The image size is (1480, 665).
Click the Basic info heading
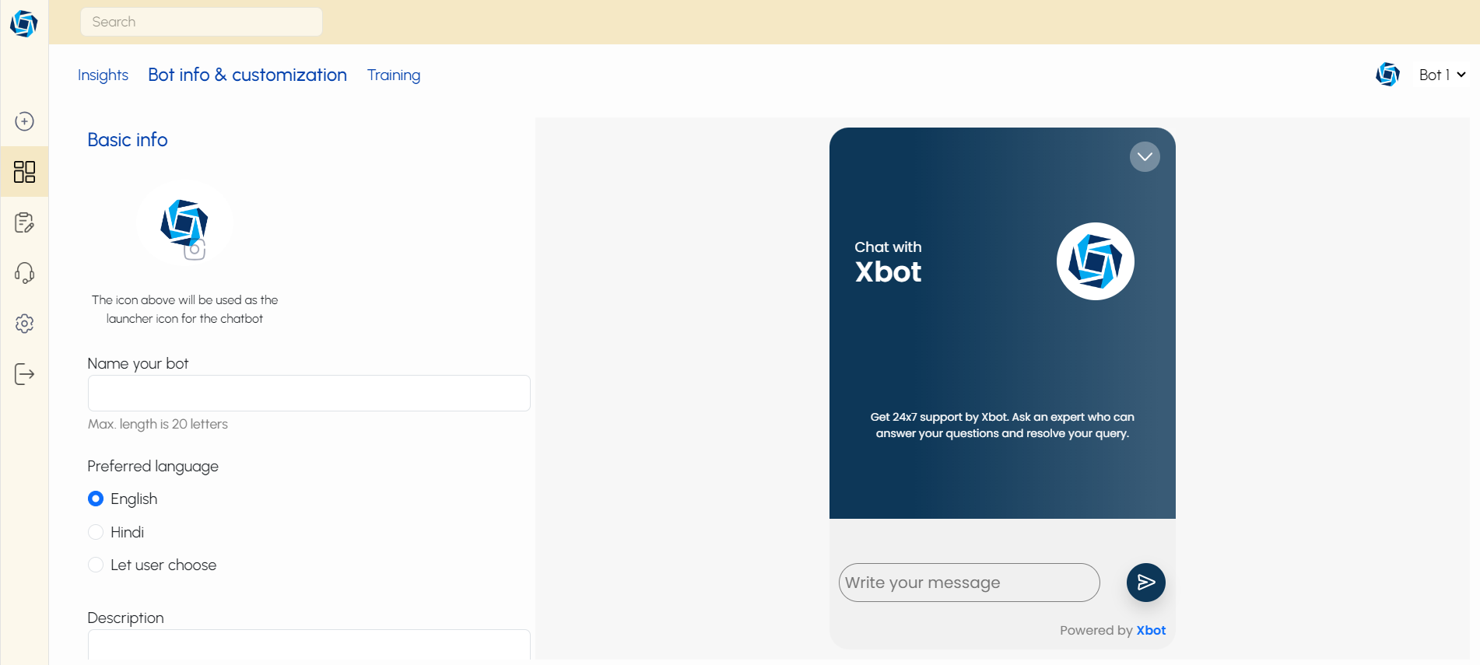[128, 140]
